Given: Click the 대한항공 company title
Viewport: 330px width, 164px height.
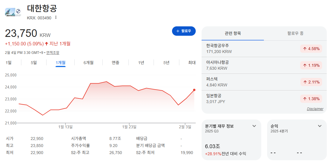Looking at the screenshot, I should (42, 8).
